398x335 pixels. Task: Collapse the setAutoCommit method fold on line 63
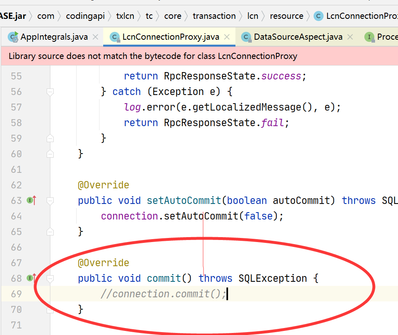(50, 201)
